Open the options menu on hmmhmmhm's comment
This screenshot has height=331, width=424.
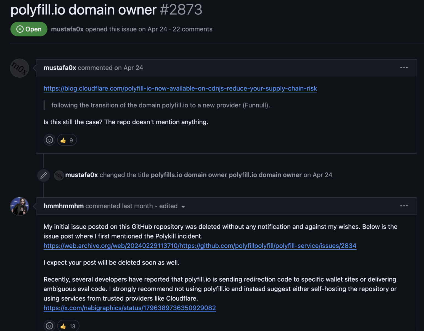pos(404,206)
